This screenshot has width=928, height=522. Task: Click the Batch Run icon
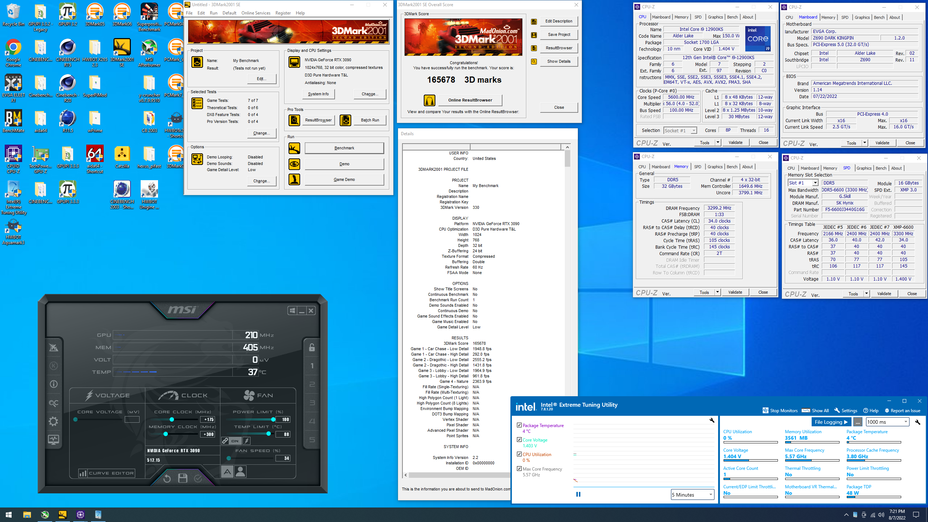coord(345,120)
